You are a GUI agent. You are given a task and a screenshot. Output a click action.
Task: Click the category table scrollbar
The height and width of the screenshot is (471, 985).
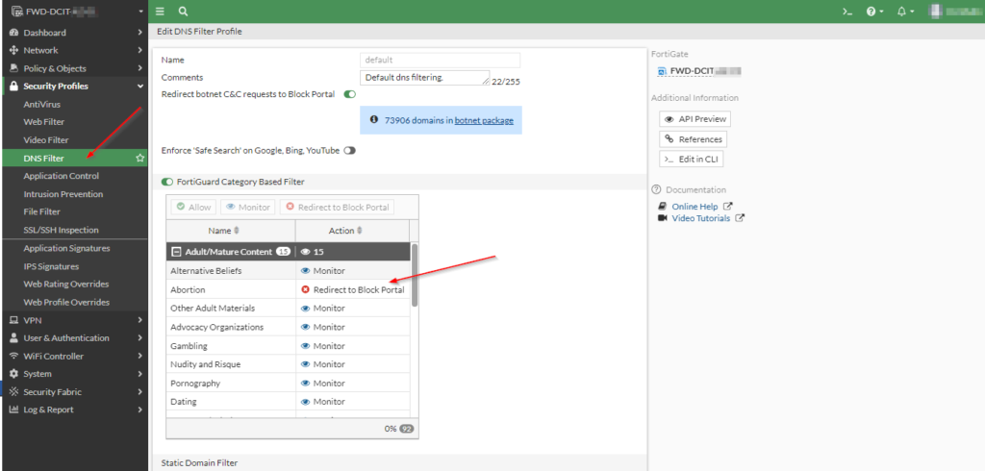point(414,275)
